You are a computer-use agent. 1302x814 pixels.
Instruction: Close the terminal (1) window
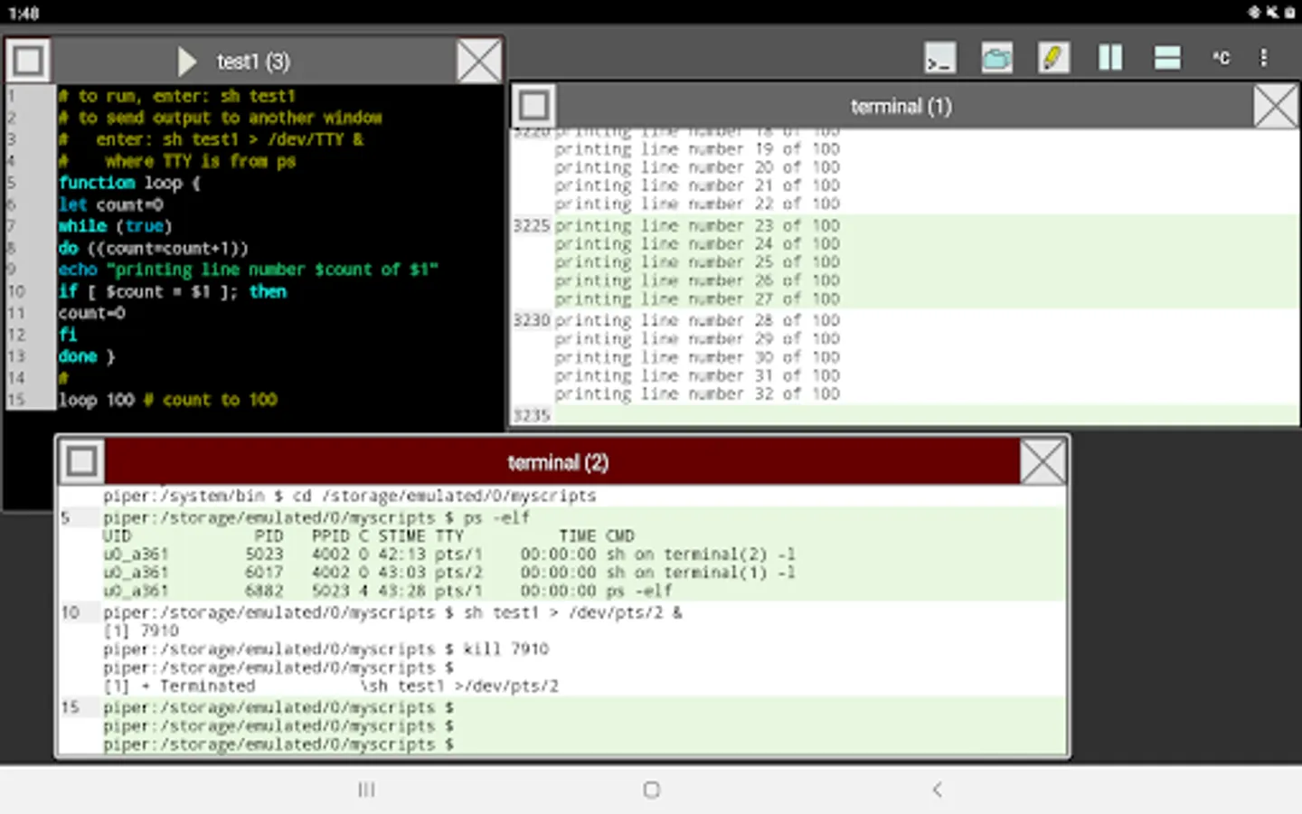click(1275, 107)
